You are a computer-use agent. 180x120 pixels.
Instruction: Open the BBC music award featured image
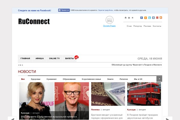pyautogui.click(x=54, y=101)
